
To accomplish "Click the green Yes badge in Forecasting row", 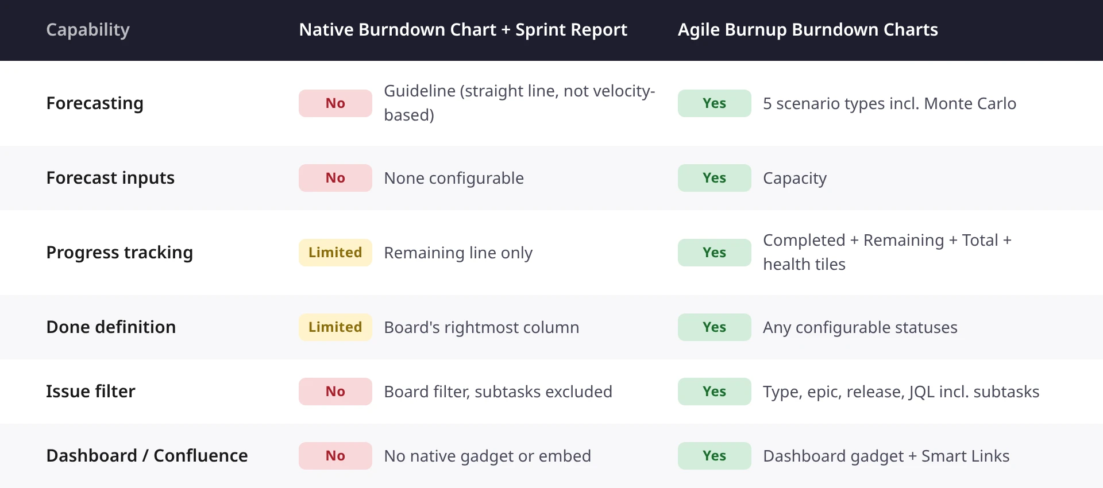I will [x=715, y=103].
